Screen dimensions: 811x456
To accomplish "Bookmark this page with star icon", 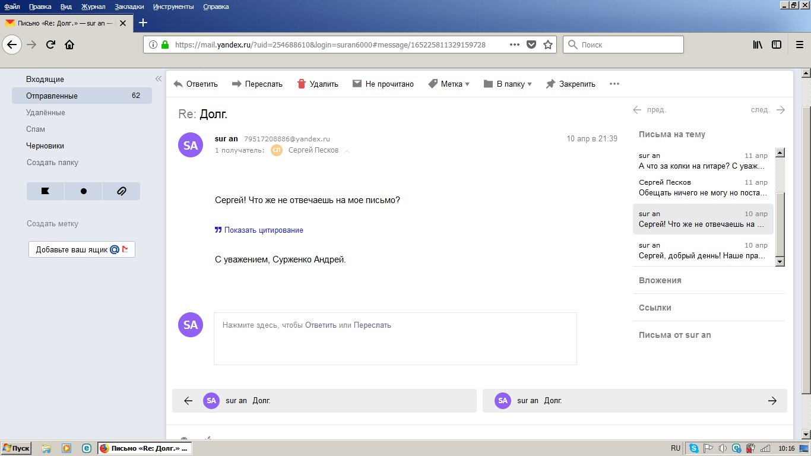I will click(548, 45).
